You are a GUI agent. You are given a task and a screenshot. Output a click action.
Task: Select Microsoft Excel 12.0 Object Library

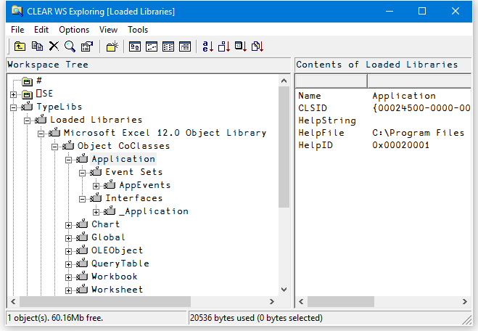(165, 133)
